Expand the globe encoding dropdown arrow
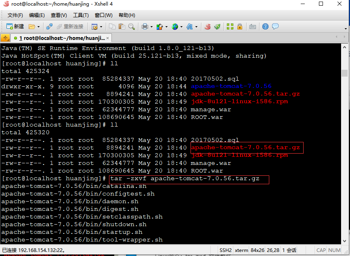Viewport: 350px width, 256px height. click(x=181, y=27)
